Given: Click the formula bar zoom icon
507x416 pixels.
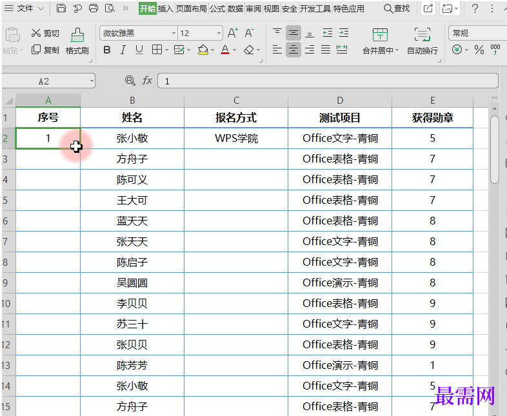Looking at the screenshot, I should pos(130,81).
